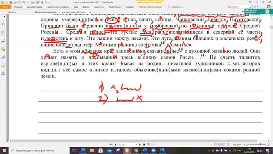The height and width of the screenshot is (154, 273).
Task: Show hidden system tray icons chevron
Action: point(209,150)
